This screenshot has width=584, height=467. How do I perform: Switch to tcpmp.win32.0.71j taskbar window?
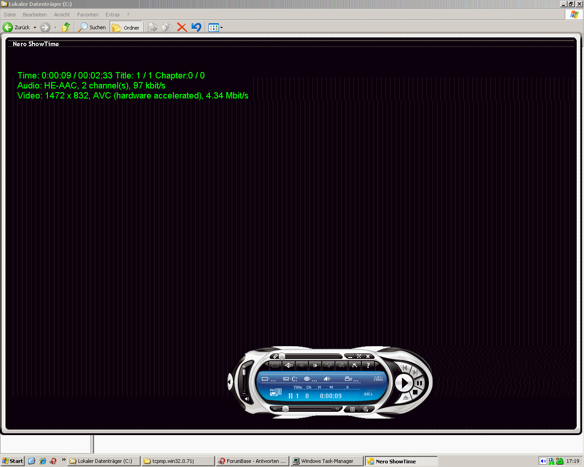[178, 461]
